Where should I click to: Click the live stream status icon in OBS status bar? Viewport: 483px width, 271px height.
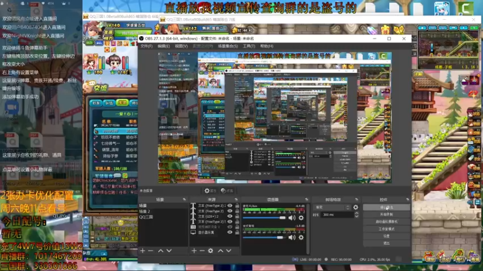(295, 260)
